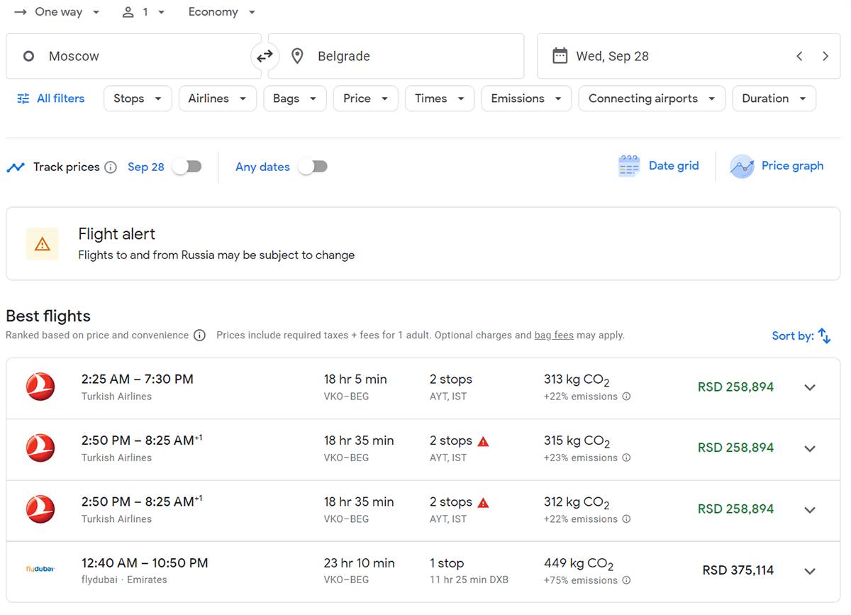The width and height of the screenshot is (851, 615).
Task: Click the Sort by arrows icon
Action: [824, 336]
